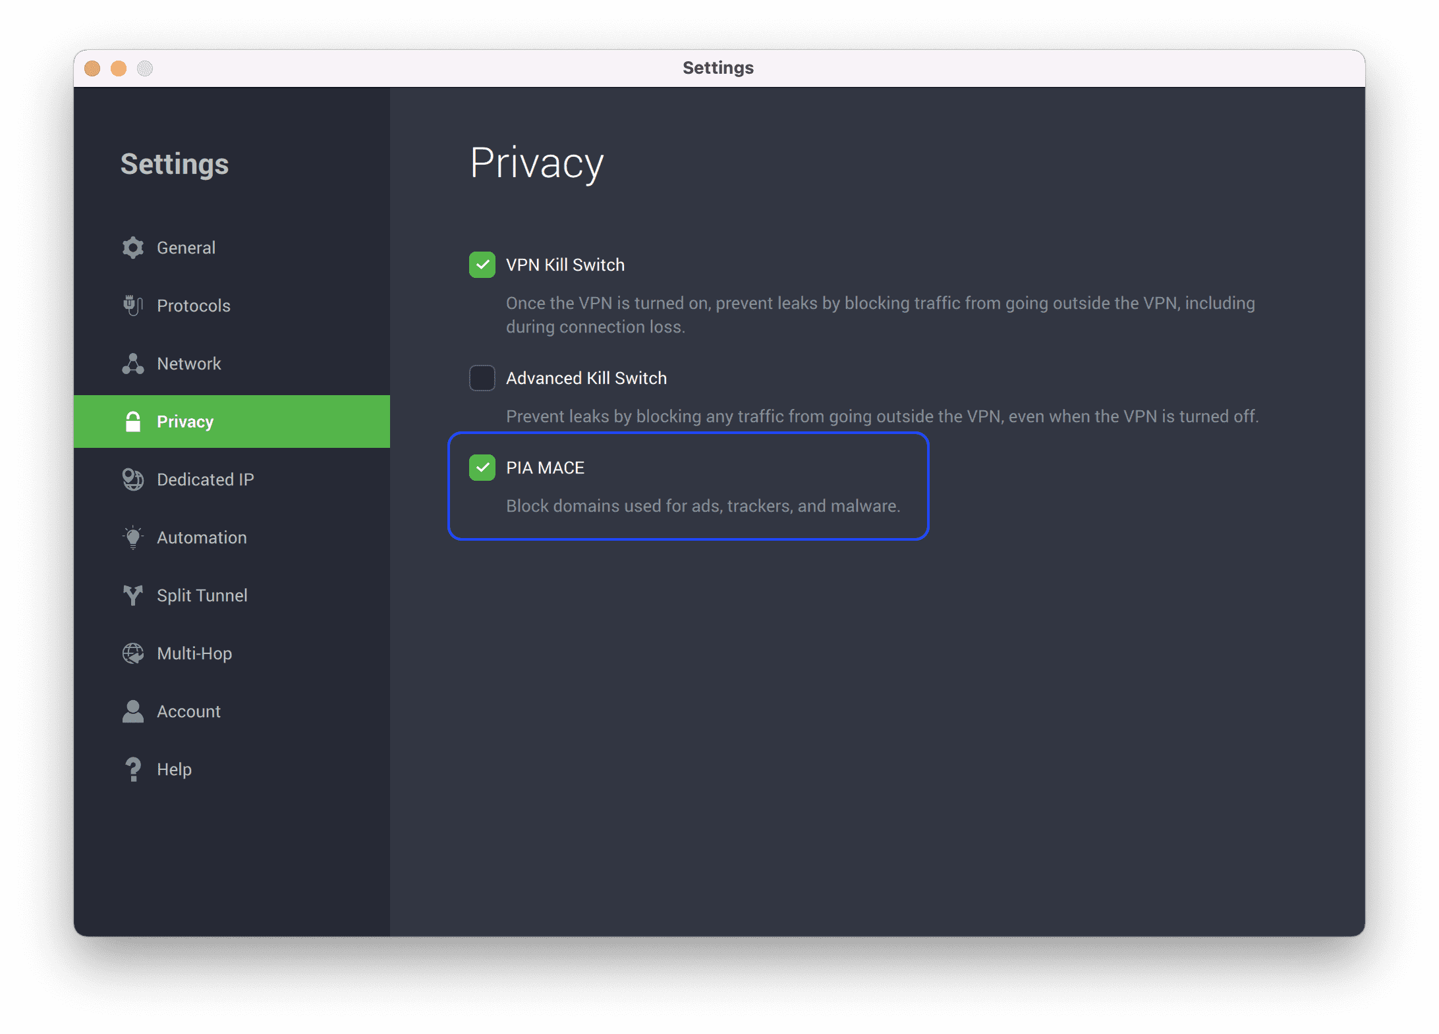Disable PIA MACE feature
This screenshot has width=1439, height=1034.
coord(482,467)
